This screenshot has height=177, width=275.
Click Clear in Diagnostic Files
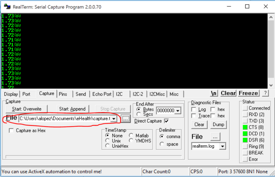pyautogui.click(x=199, y=125)
